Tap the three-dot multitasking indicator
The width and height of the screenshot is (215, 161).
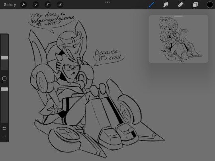(107, 2)
